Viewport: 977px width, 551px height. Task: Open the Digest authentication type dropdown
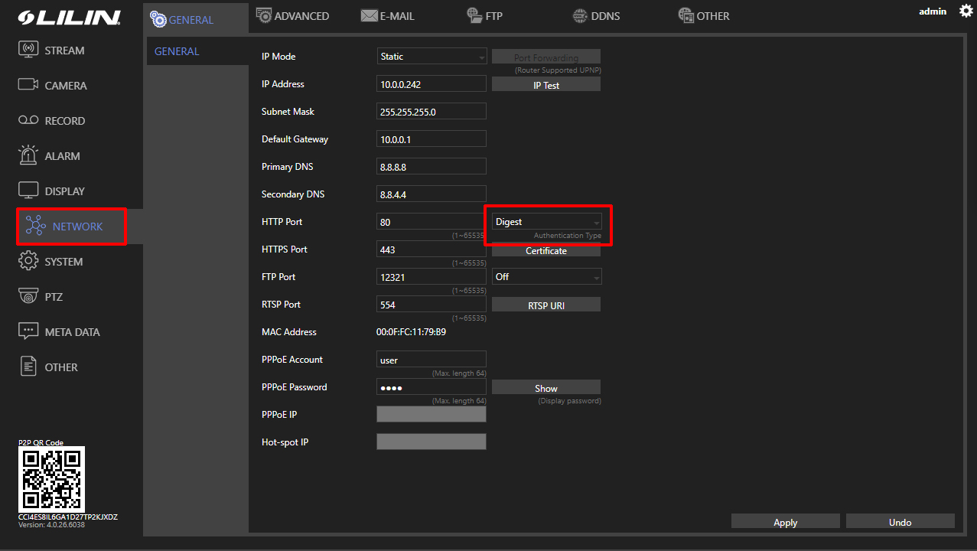(546, 222)
